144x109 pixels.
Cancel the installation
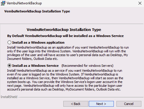pos(129,104)
